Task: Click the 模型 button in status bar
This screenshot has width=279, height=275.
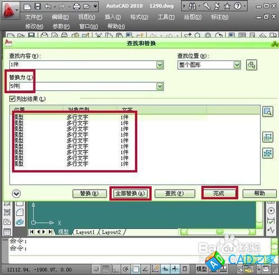Action: point(201,269)
